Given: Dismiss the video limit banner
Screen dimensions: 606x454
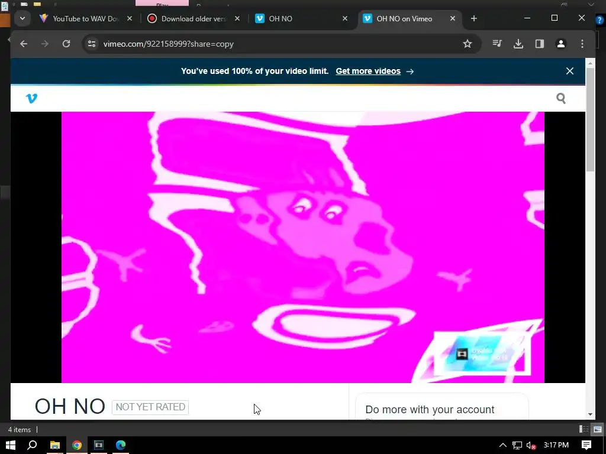Looking at the screenshot, I should point(570,71).
